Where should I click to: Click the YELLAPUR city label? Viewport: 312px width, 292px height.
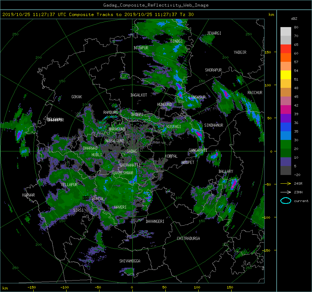[x=69, y=185]
